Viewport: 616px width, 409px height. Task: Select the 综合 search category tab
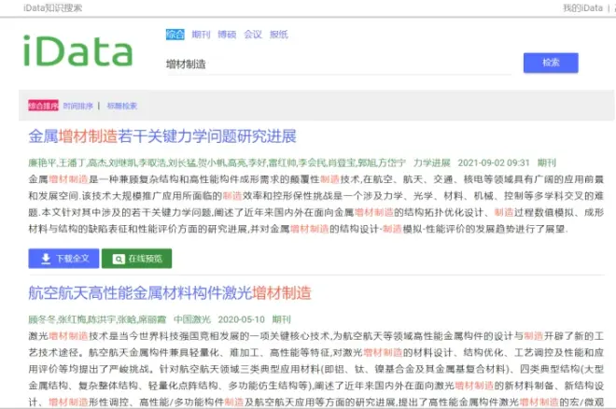pyautogui.click(x=175, y=35)
